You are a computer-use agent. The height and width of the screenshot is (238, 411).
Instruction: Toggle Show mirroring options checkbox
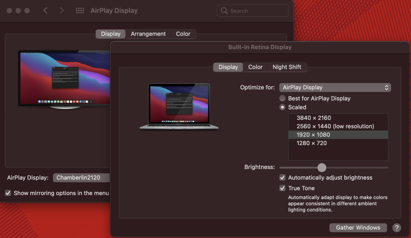pyautogui.click(x=8, y=193)
